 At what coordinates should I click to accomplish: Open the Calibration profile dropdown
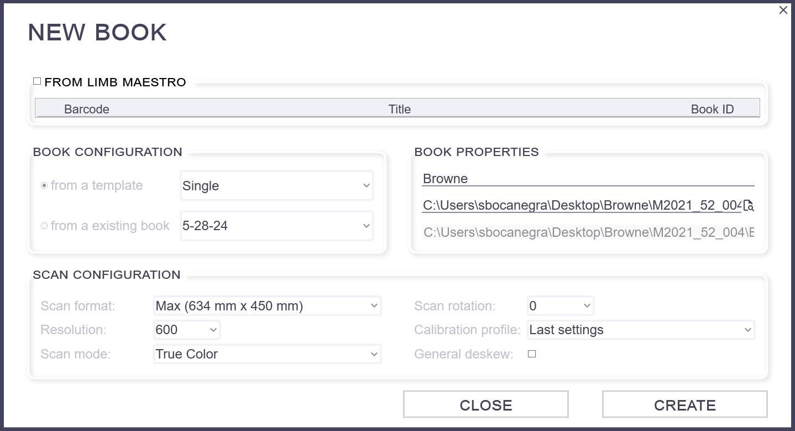(x=640, y=329)
